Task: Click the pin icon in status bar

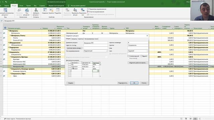Action: click(x=5, y=119)
